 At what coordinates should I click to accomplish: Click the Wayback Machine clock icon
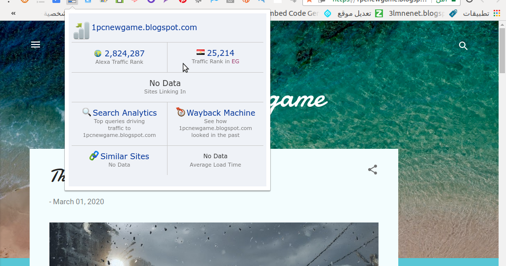click(180, 112)
